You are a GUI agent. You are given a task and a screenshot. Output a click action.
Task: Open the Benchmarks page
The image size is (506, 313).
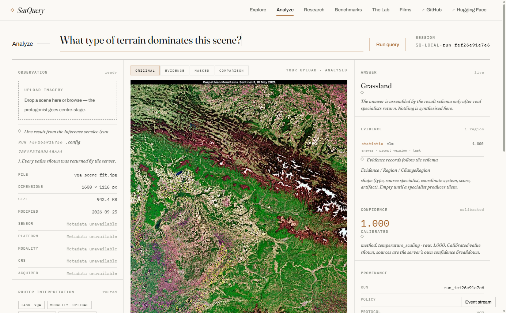(348, 10)
